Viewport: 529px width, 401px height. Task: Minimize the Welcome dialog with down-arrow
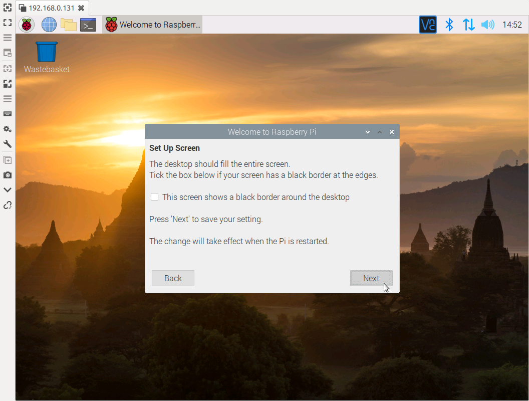point(368,132)
